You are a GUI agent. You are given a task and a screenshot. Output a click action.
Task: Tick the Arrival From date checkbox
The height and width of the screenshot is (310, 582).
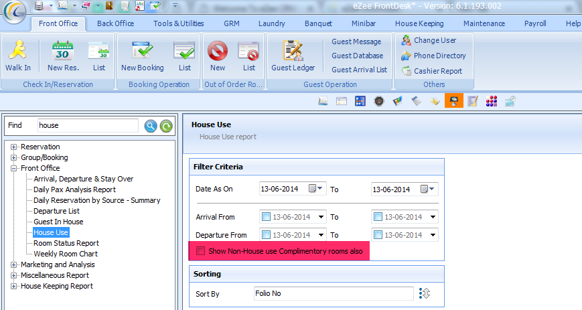(266, 216)
